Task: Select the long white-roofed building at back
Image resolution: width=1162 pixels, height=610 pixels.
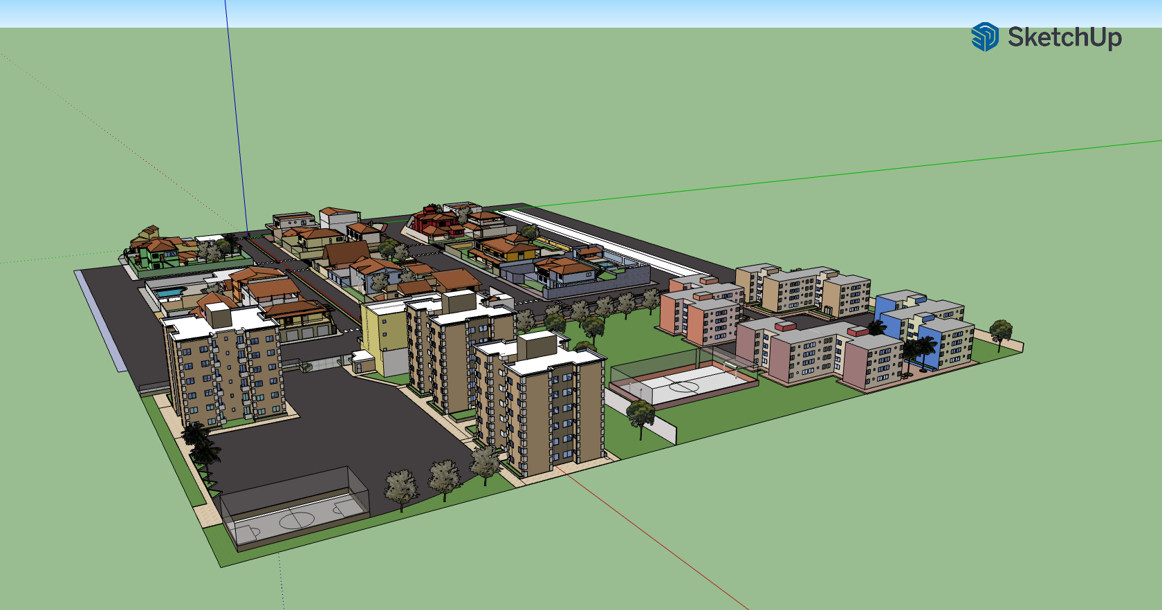Action: [x=609, y=242]
